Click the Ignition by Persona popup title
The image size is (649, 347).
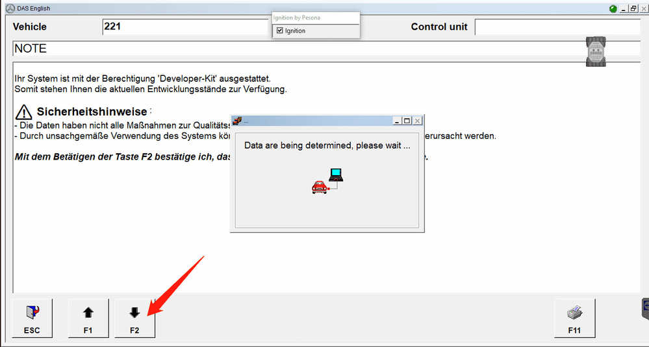click(296, 18)
